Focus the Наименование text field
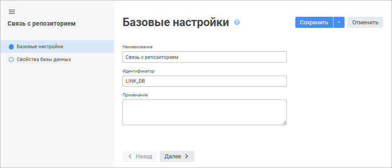Image resolution: width=392 pixels, height=168 pixels. click(x=204, y=57)
